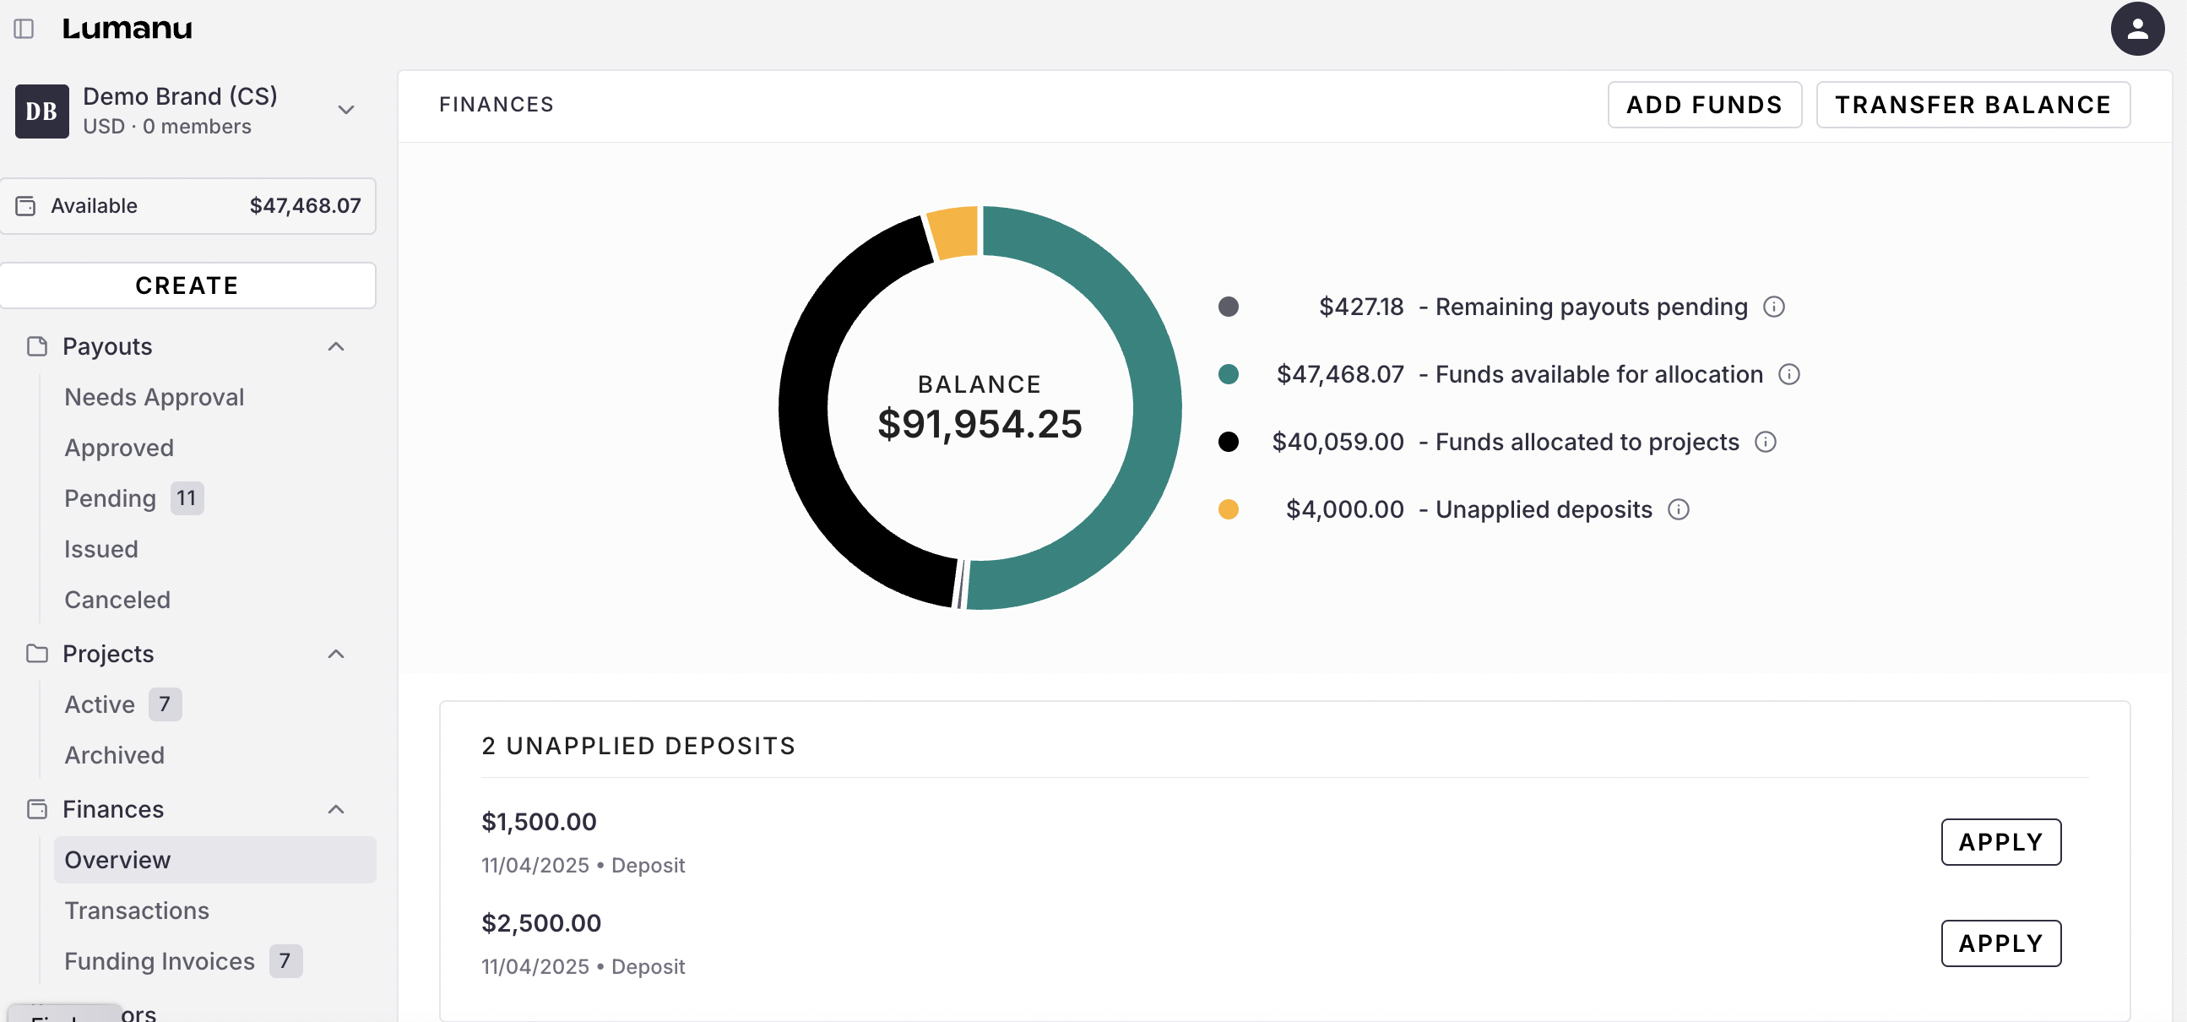The image size is (2187, 1022).
Task: Click the CREATE button
Action: click(x=187, y=285)
